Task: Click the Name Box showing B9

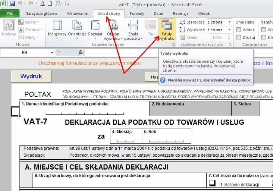Action: (25, 53)
